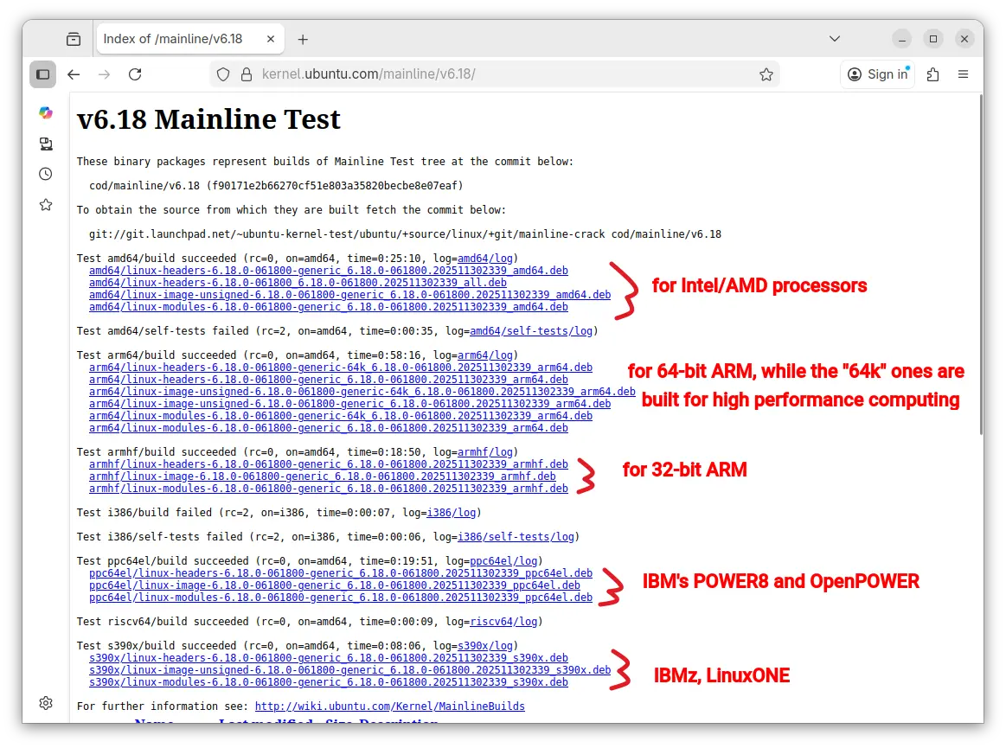Open Firefox View from the tab bar

(x=74, y=39)
